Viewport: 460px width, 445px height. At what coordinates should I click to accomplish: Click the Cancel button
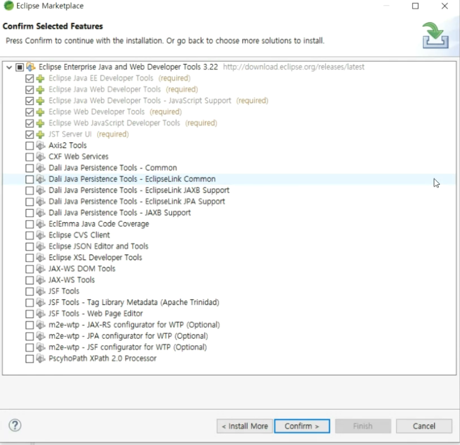tap(424, 426)
